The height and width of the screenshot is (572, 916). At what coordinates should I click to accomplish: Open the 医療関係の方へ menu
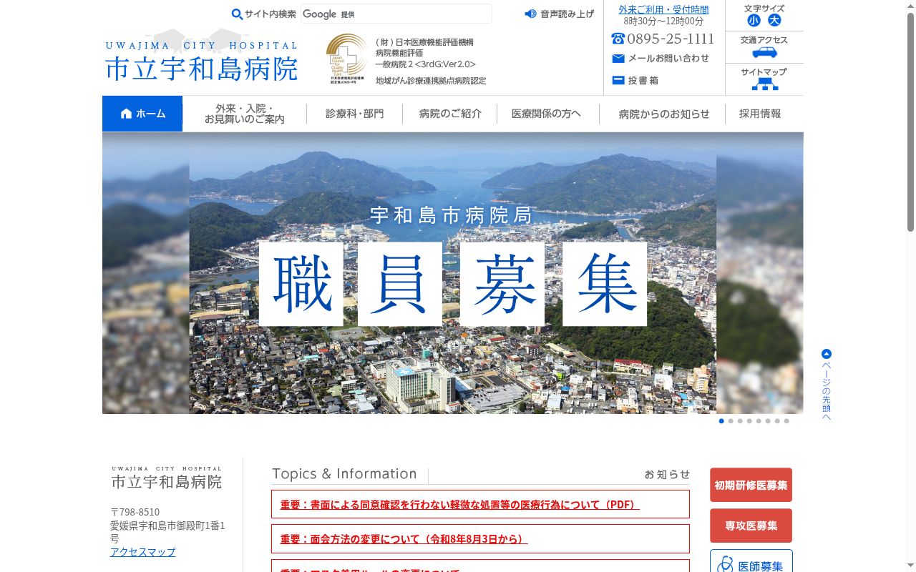point(547,114)
